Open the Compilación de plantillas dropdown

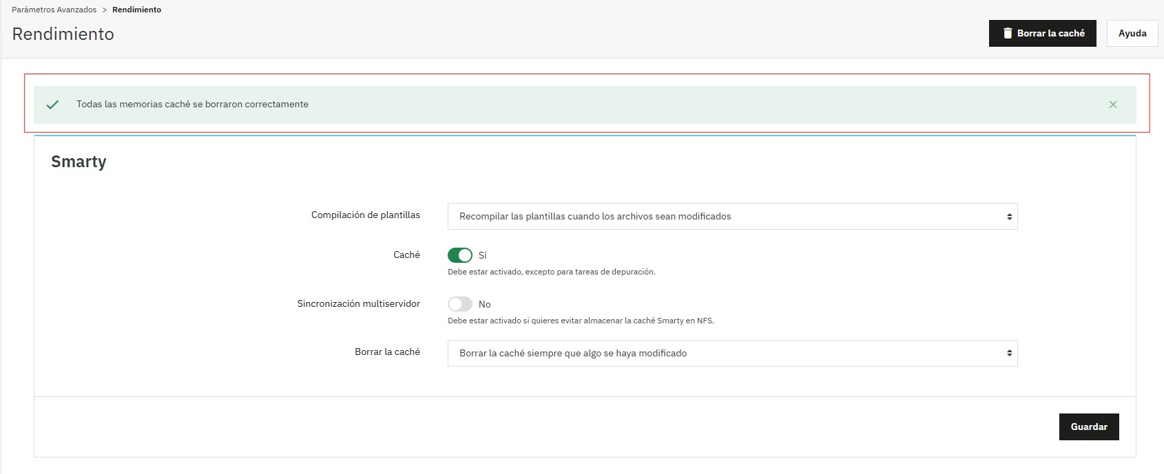(732, 217)
